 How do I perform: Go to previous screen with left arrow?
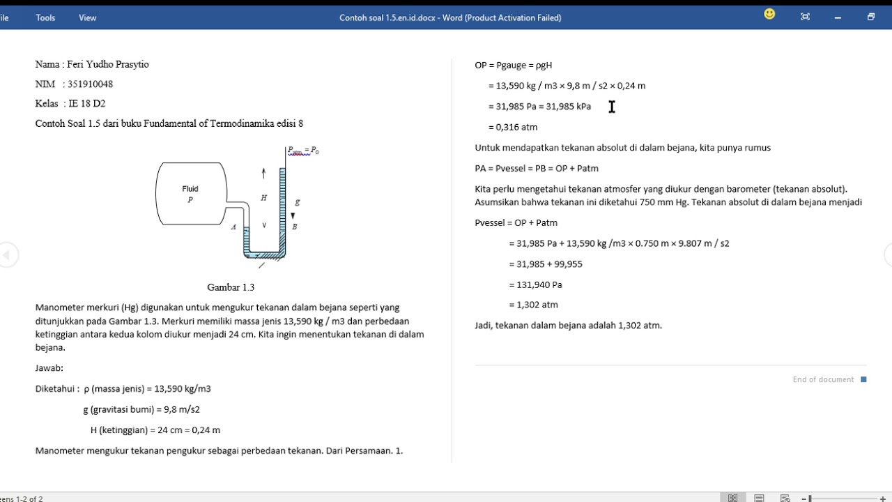[8, 255]
